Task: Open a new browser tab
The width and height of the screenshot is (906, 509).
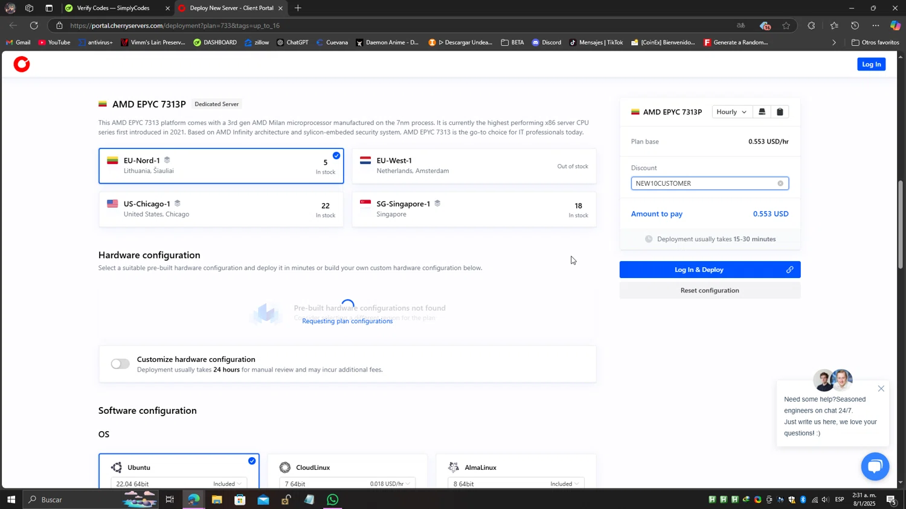Action: [298, 8]
